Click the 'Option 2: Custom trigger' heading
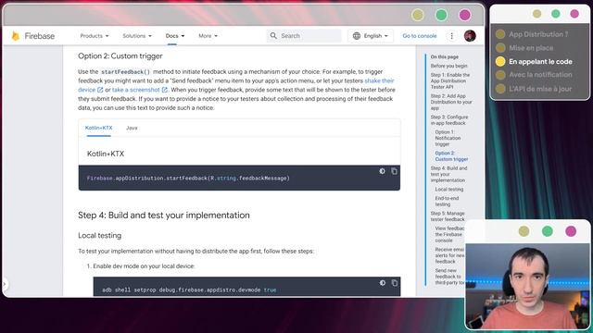The height and width of the screenshot is (333, 593). click(x=120, y=55)
